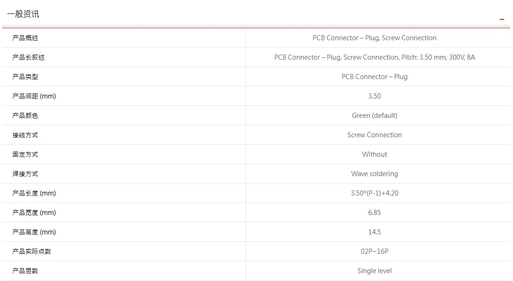Click the PCB Connector – Plug value
The height and width of the screenshot is (281, 513).
[374, 76]
